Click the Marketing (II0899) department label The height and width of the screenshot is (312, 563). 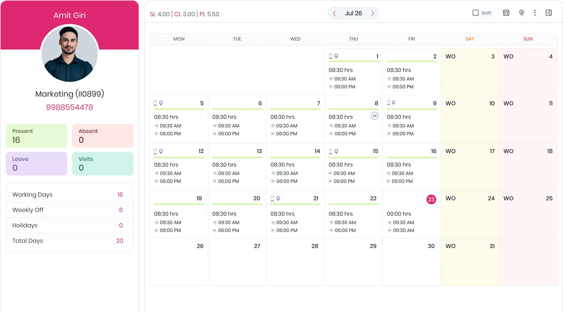69,94
